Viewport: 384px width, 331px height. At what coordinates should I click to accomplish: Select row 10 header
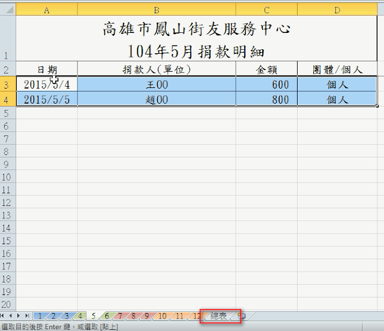coord(8,177)
